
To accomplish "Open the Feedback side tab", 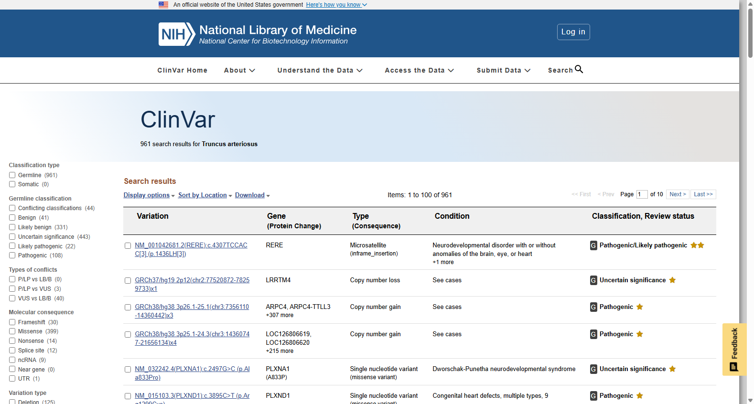I will [x=734, y=350].
